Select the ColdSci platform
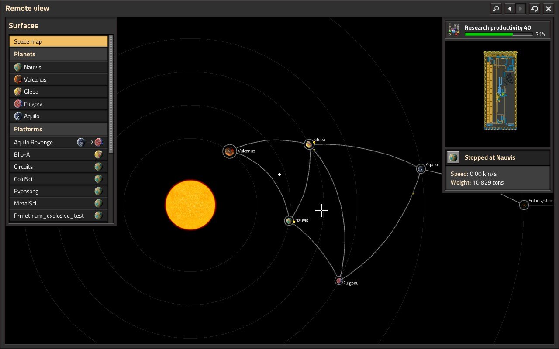Screen dimensions: 559x349 pos(59,179)
